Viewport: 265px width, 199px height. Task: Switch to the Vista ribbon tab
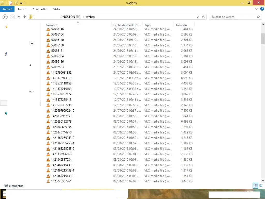pos(56,9)
